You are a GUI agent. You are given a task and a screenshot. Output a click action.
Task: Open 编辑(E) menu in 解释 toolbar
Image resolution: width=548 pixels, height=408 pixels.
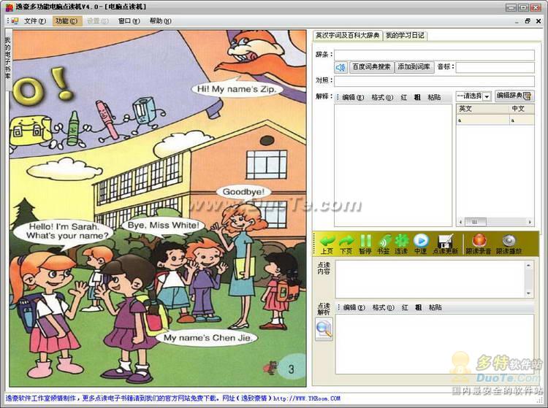(353, 98)
